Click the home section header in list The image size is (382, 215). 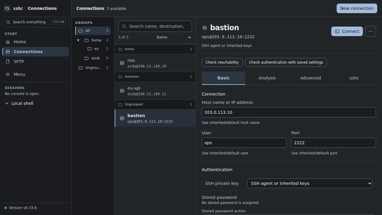[155, 49]
